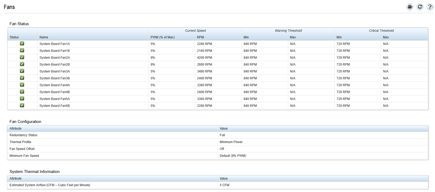Viewport: 435px width, 192px height.
Task: Click the green status icon for Fan4B
Action: (x=22, y=92)
